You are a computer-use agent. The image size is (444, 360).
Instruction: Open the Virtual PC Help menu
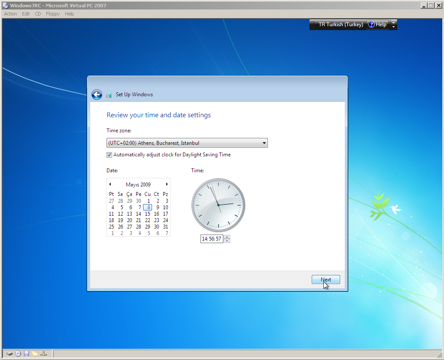tap(70, 14)
